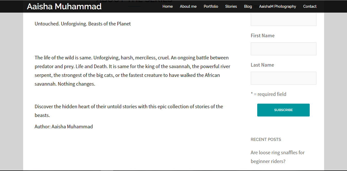Click the email input box above First Name

pos(283,20)
